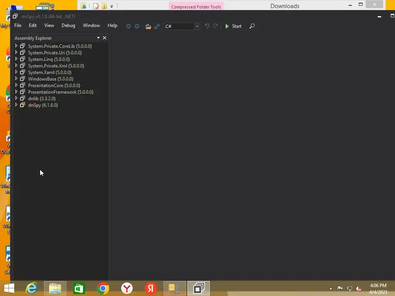Expand dnlib assembly node
This screenshot has width=395, height=296.
click(16, 98)
